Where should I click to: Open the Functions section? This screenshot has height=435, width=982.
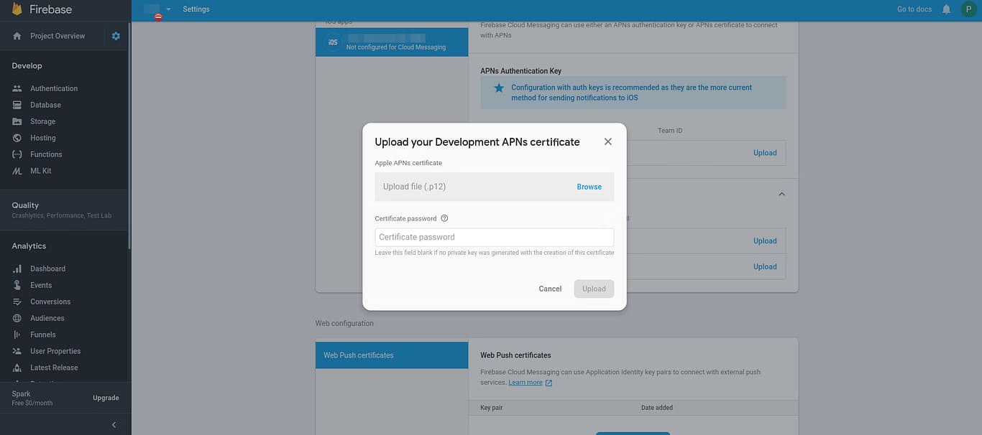pyautogui.click(x=45, y=154)
